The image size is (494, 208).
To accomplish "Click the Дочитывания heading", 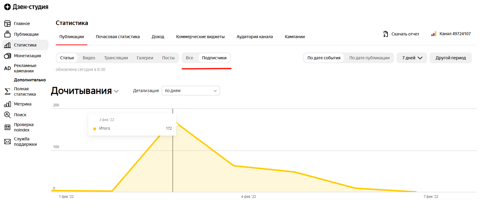I will pyautogui.click(x=81, y=91).
